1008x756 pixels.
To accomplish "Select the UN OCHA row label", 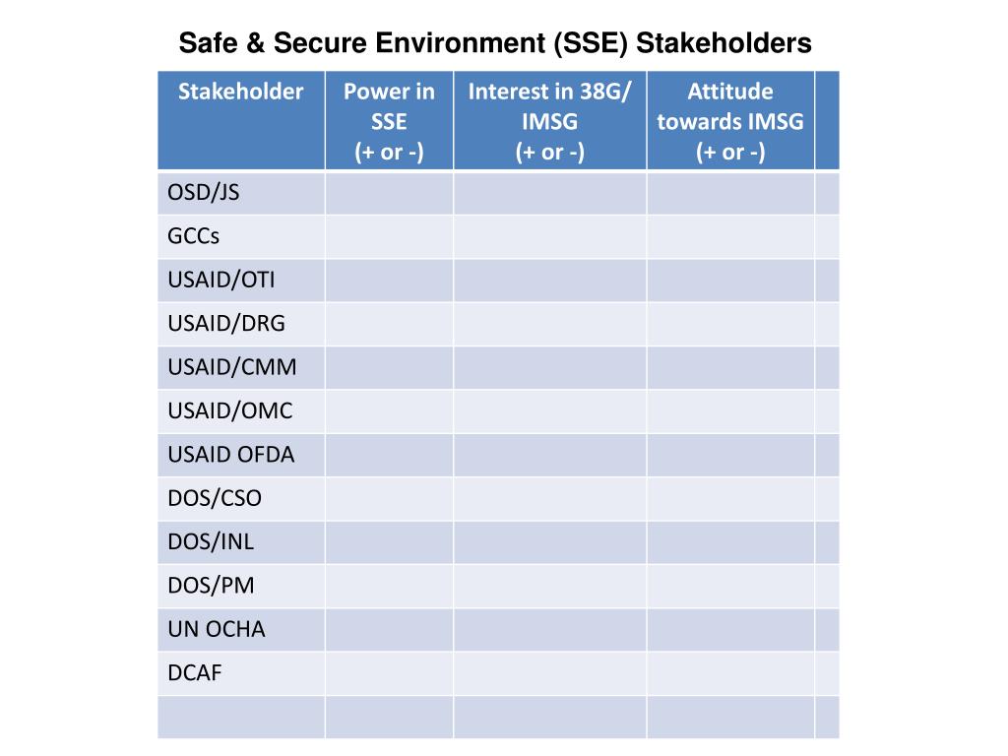I will [x=241, y=630].
